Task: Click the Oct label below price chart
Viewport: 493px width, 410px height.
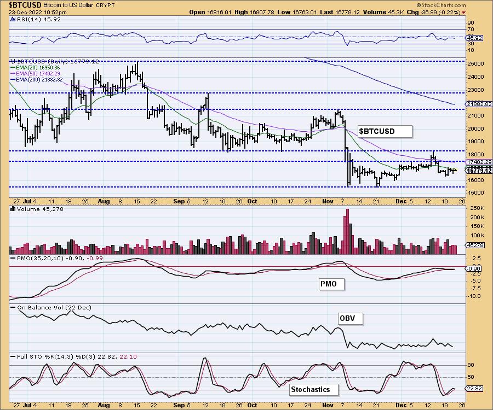Action: [x=252, y=201]
